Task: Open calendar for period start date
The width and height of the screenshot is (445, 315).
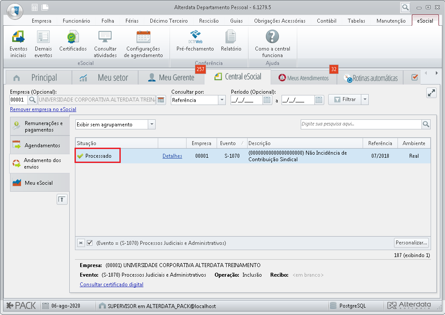Action: [267, 100]
